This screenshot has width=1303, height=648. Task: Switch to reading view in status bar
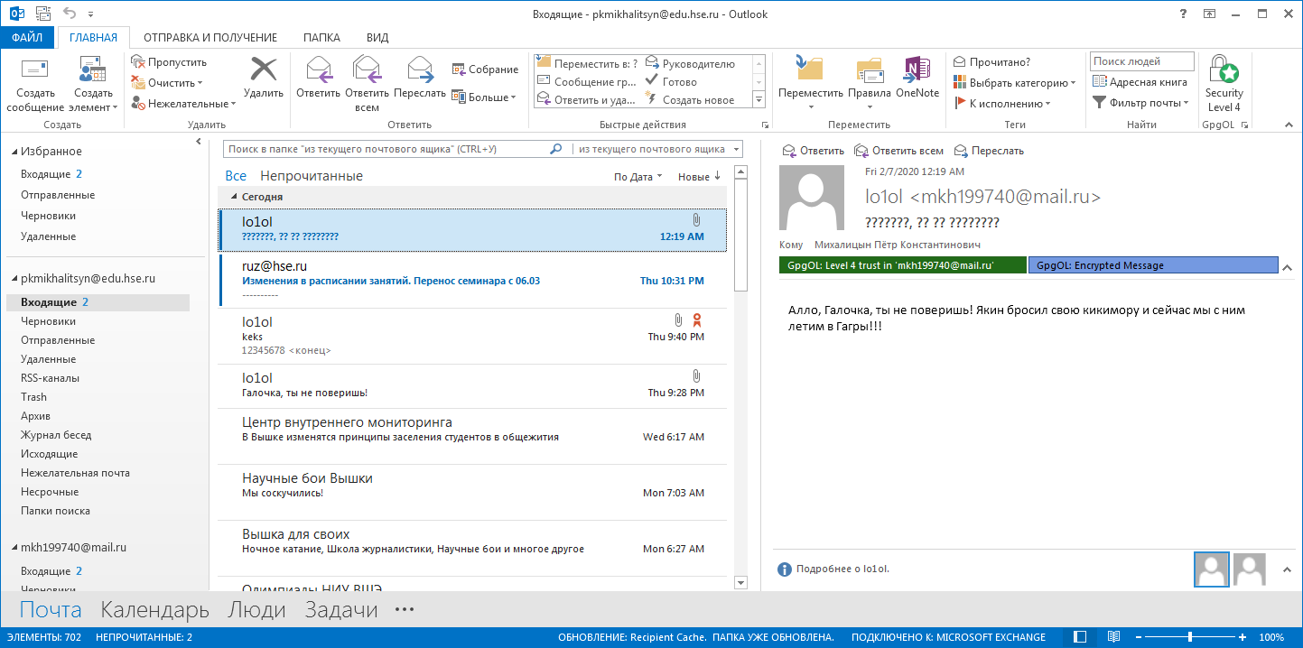1114,637
